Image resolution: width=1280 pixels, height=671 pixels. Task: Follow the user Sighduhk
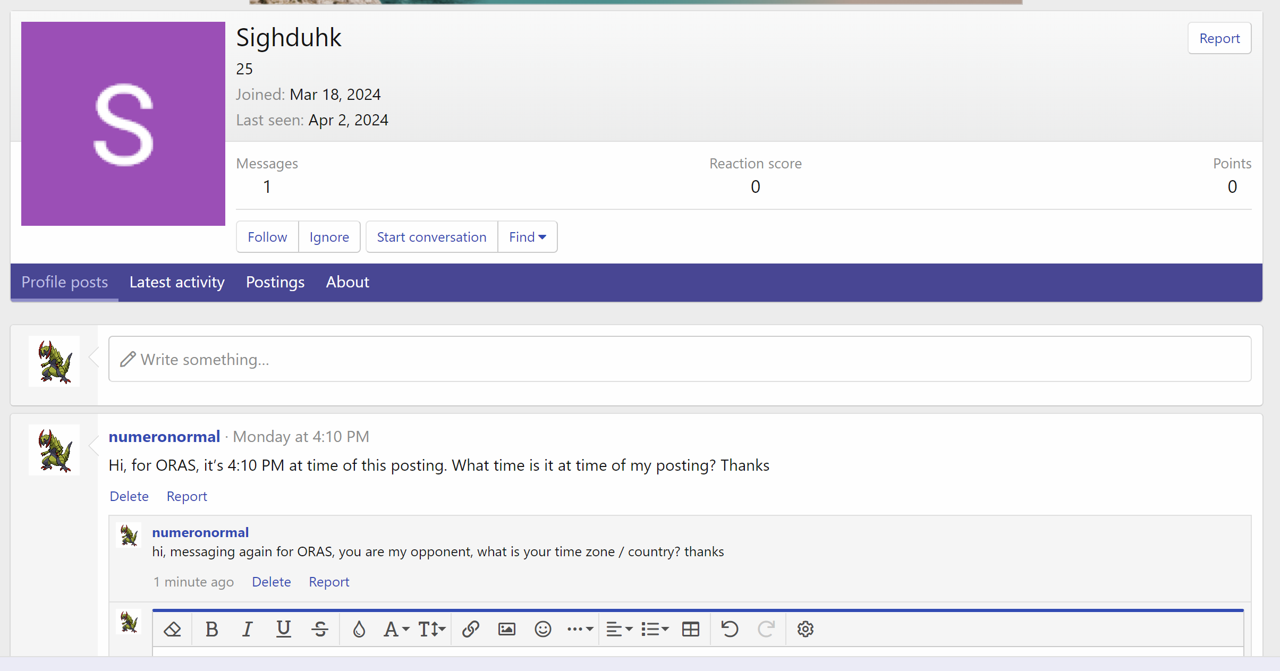[x=267, y=236]
